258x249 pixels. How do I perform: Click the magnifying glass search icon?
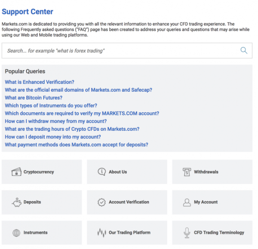click(244, 50)
